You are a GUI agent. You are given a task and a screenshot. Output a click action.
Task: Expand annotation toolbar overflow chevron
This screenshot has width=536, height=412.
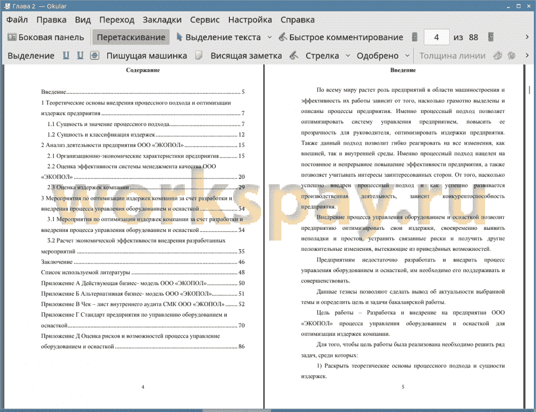527,55
